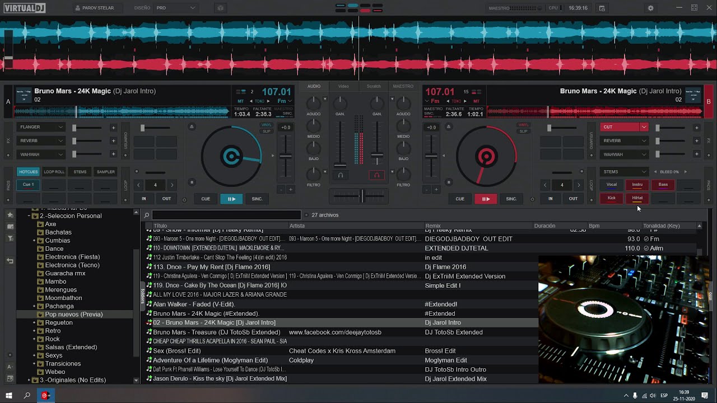Click plus next to deck B CUT effect

[696, 127]
